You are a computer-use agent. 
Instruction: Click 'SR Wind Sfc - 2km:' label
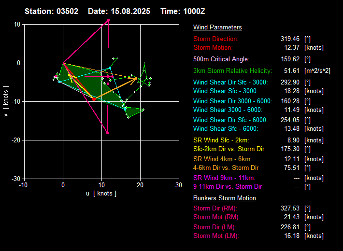pyautogui.click(x=221, y=140)
